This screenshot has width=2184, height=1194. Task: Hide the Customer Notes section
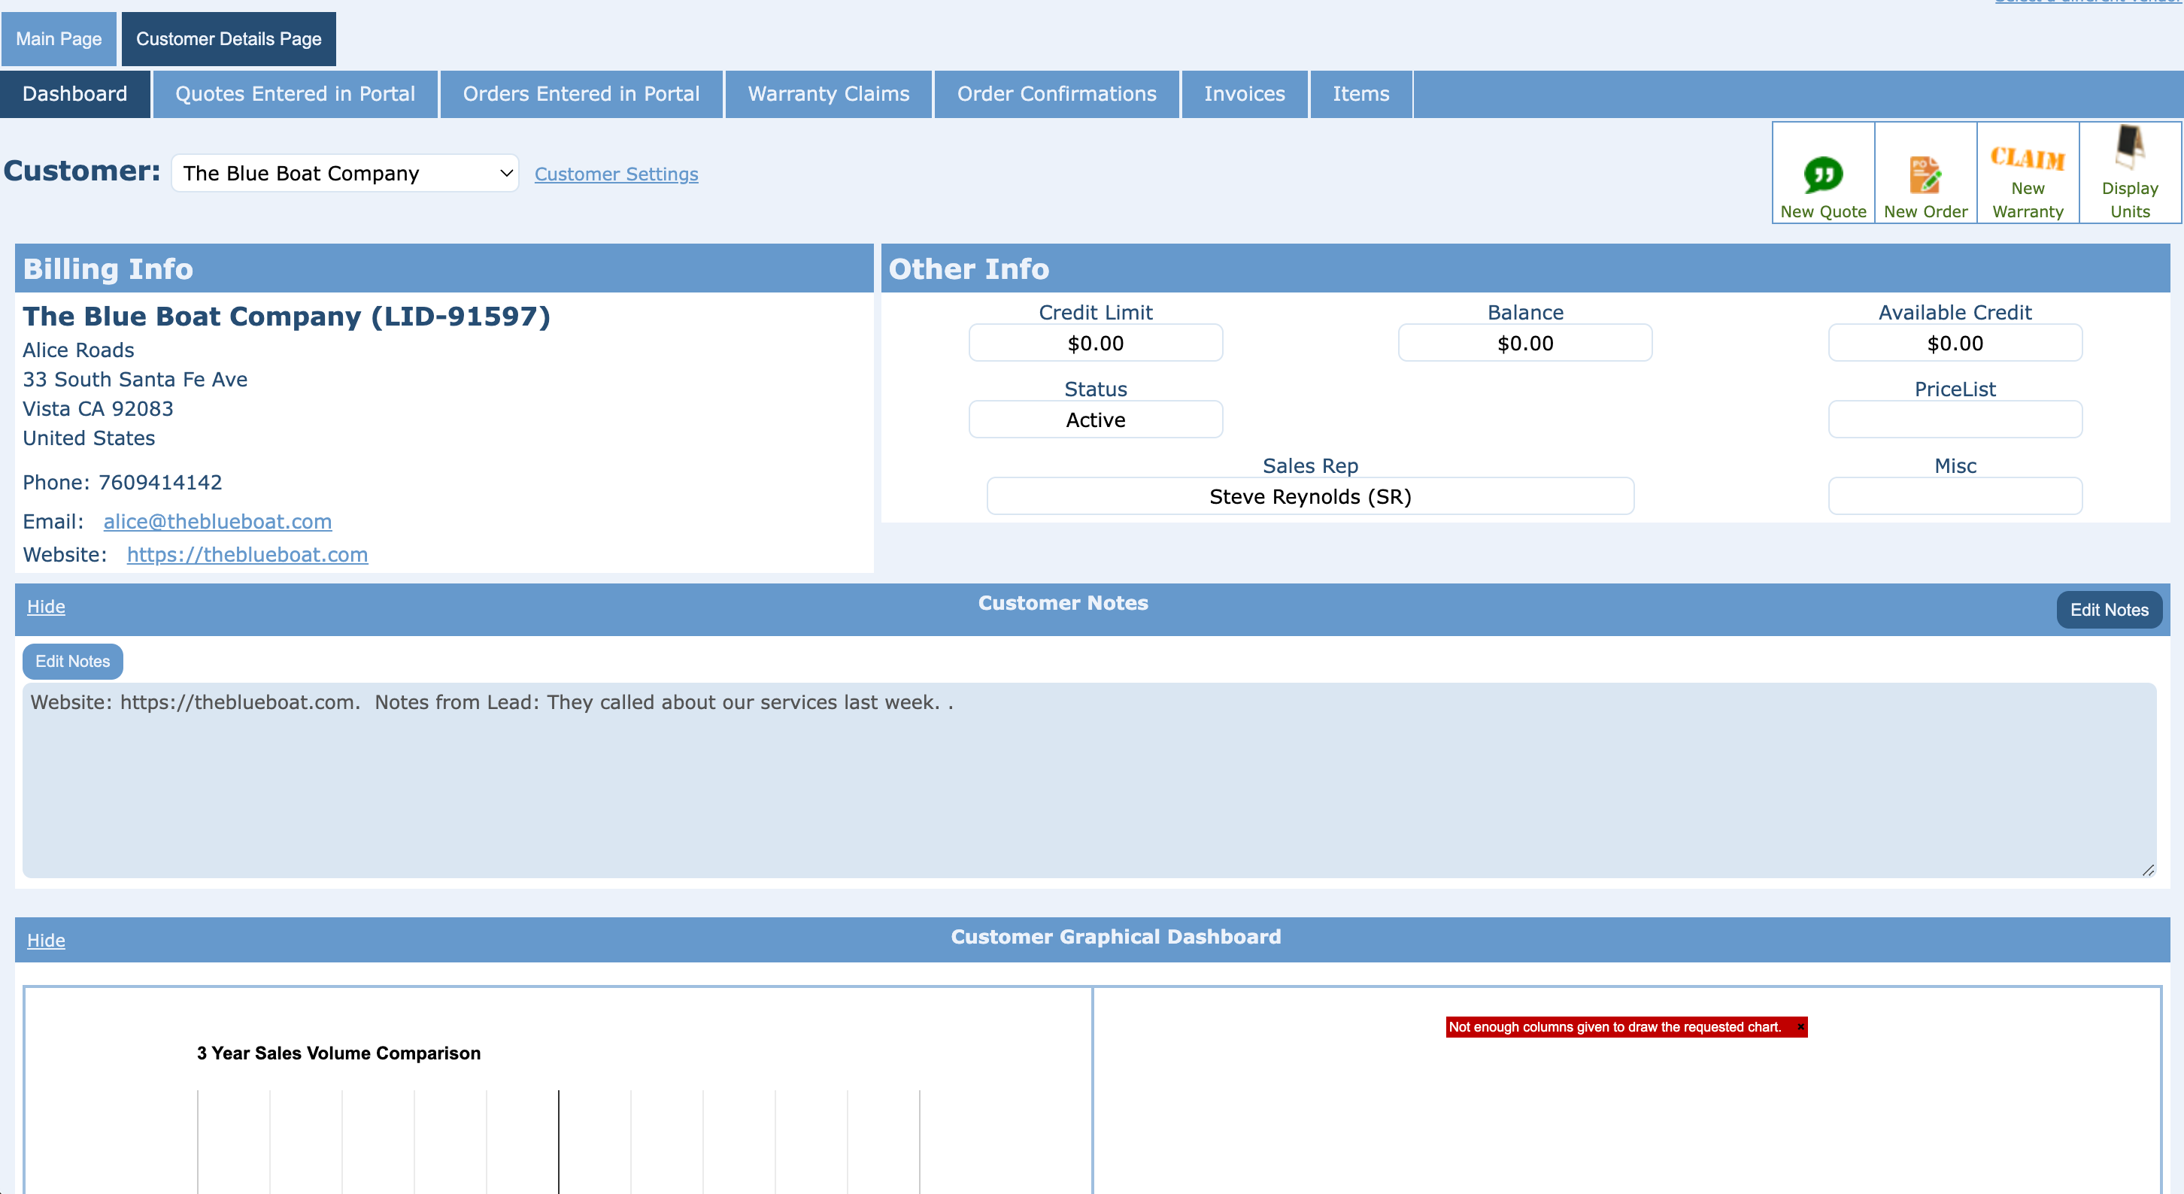point(46,607)
